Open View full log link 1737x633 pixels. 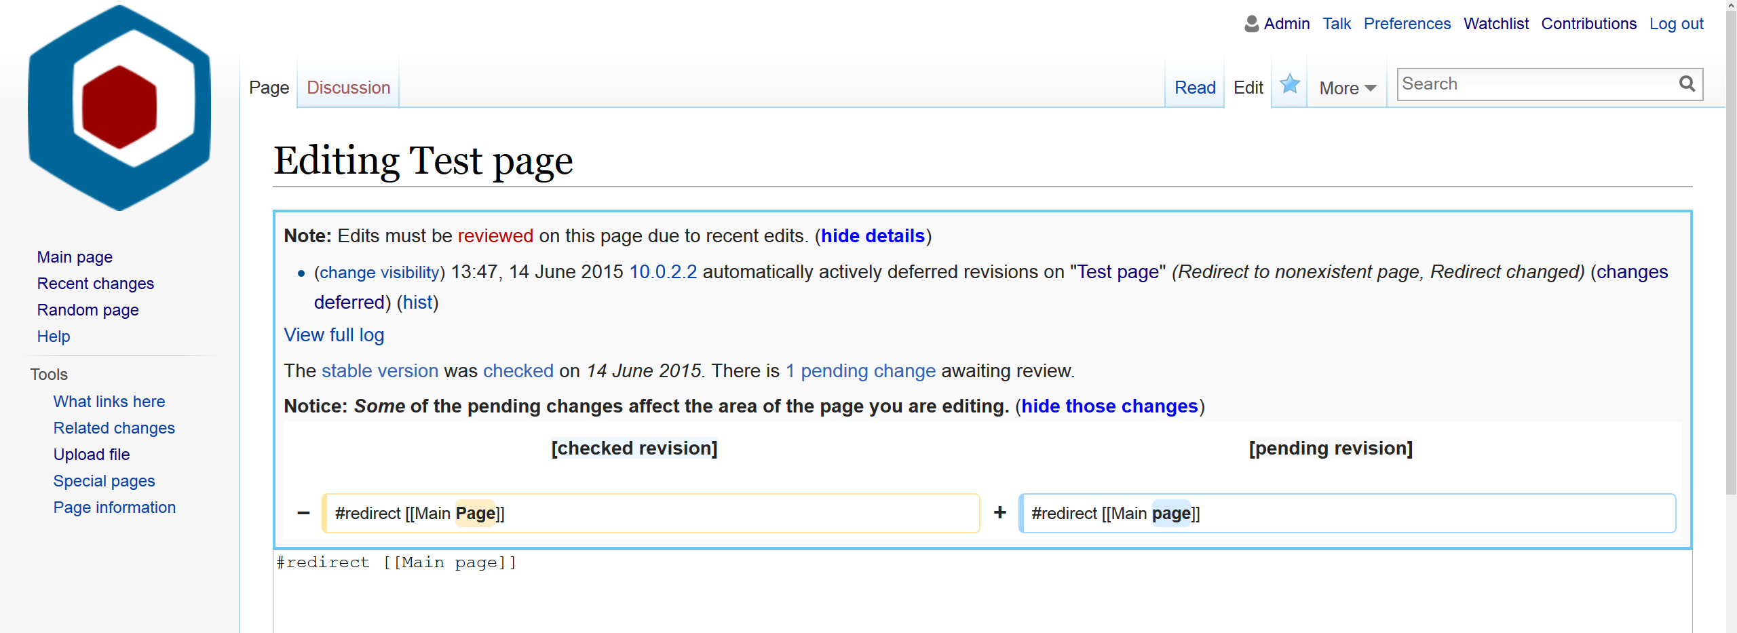[334, 335]
